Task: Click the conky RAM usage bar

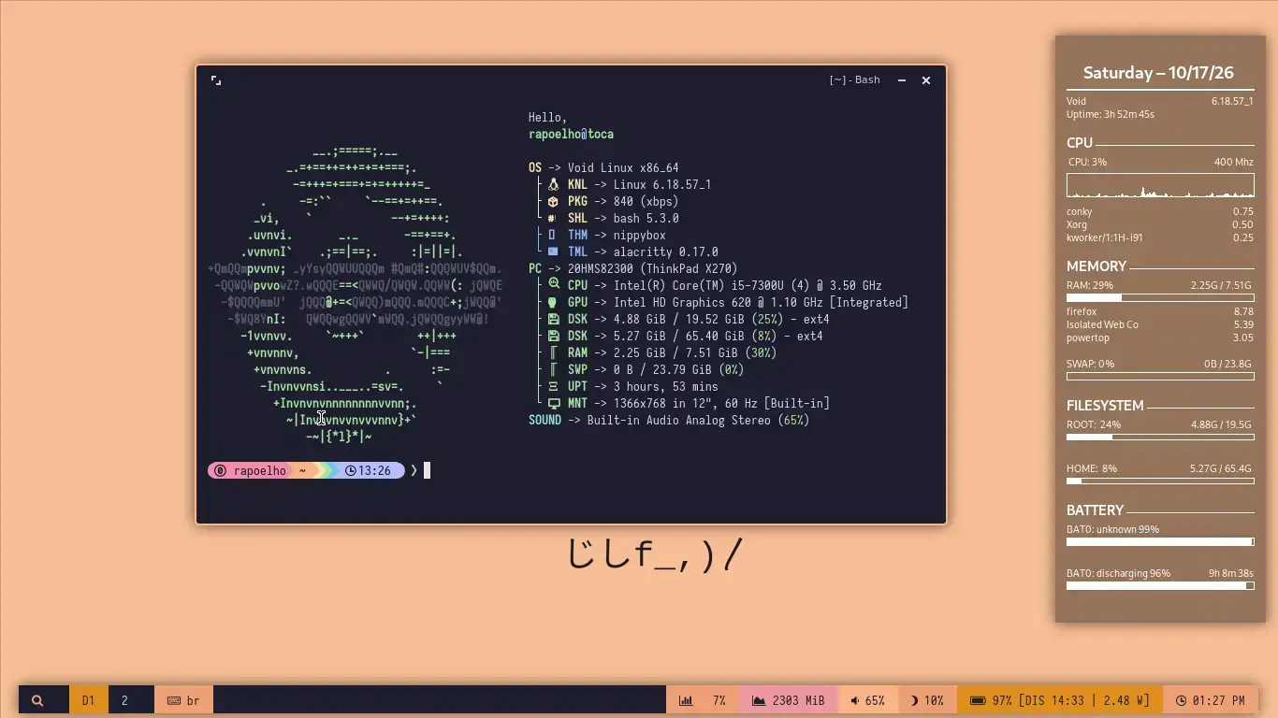Action: click(x=1160, y=298)
